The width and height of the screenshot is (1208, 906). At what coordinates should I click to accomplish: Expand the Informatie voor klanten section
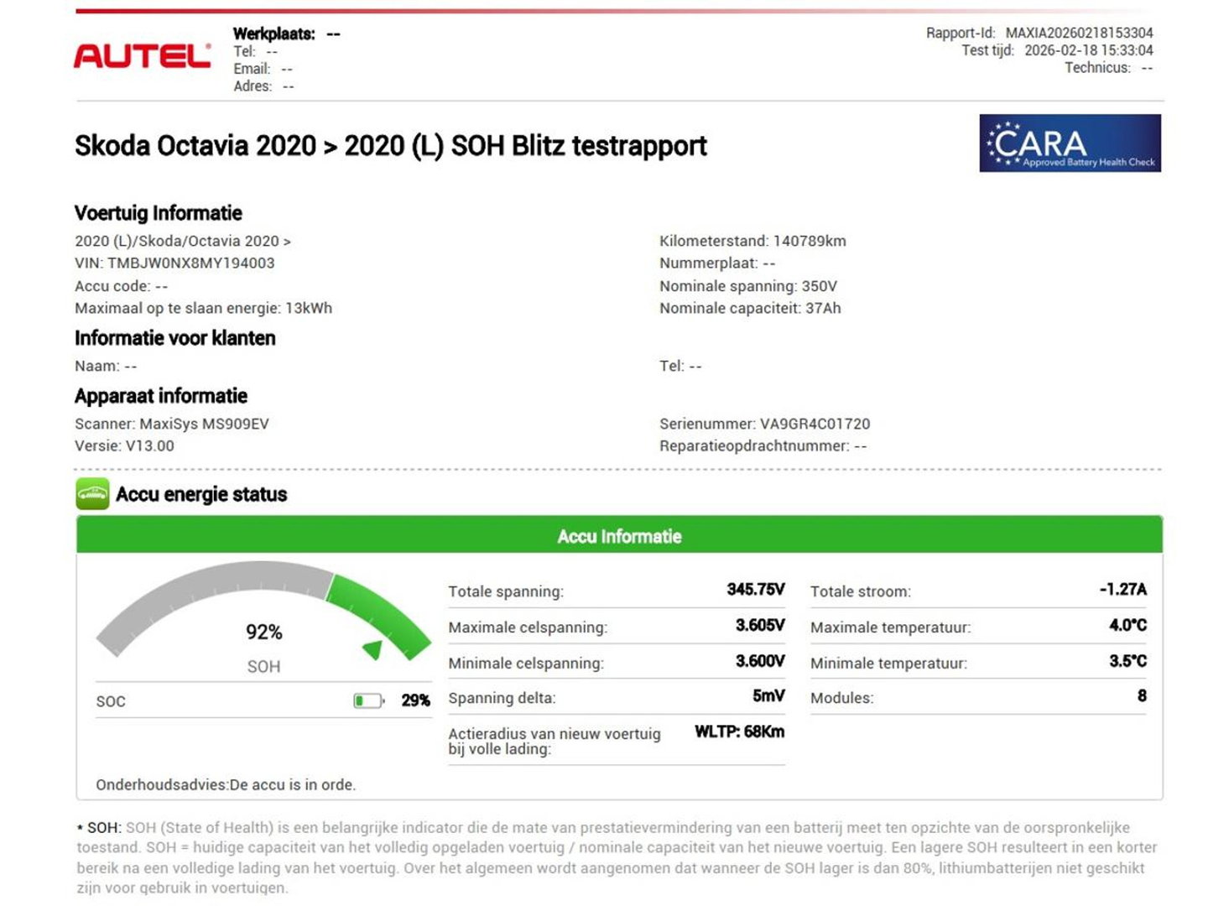pyautogui.click(x=174, y=338)
